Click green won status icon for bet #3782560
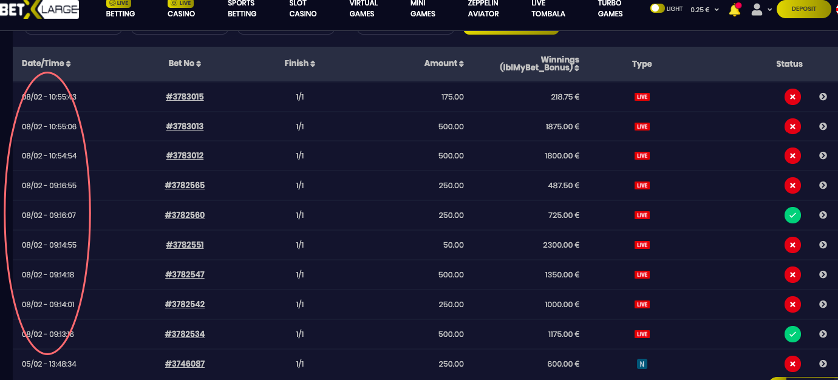 point(792,215)
